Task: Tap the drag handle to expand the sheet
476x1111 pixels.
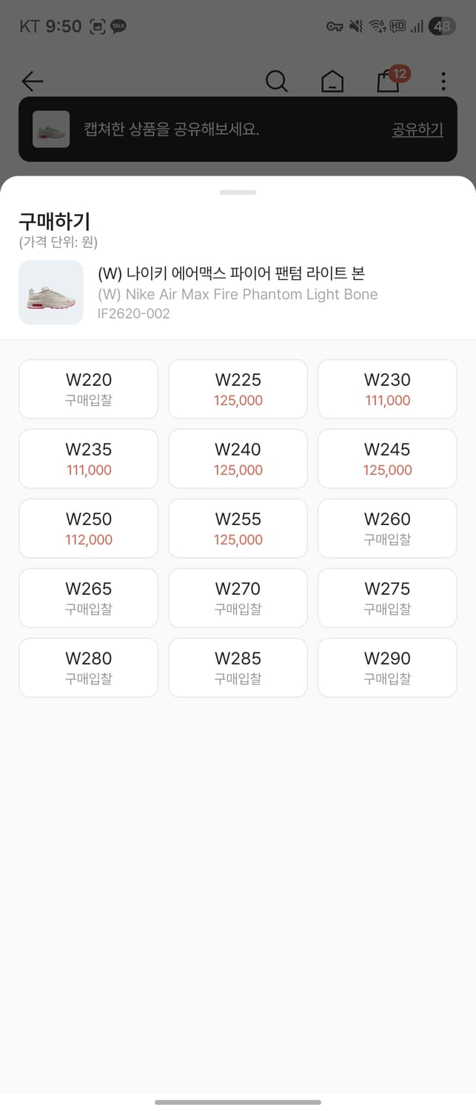Action: 238,192
